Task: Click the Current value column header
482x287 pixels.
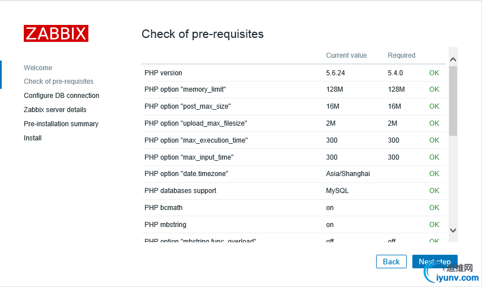Action: coord(347,55)
